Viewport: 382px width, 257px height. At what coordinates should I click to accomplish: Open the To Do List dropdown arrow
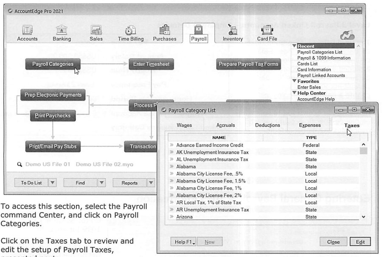52,183
